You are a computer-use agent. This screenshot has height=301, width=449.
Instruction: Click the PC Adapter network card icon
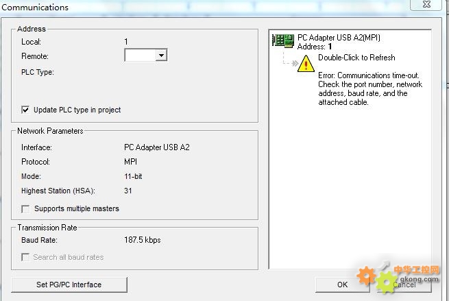tap(283, 40)
